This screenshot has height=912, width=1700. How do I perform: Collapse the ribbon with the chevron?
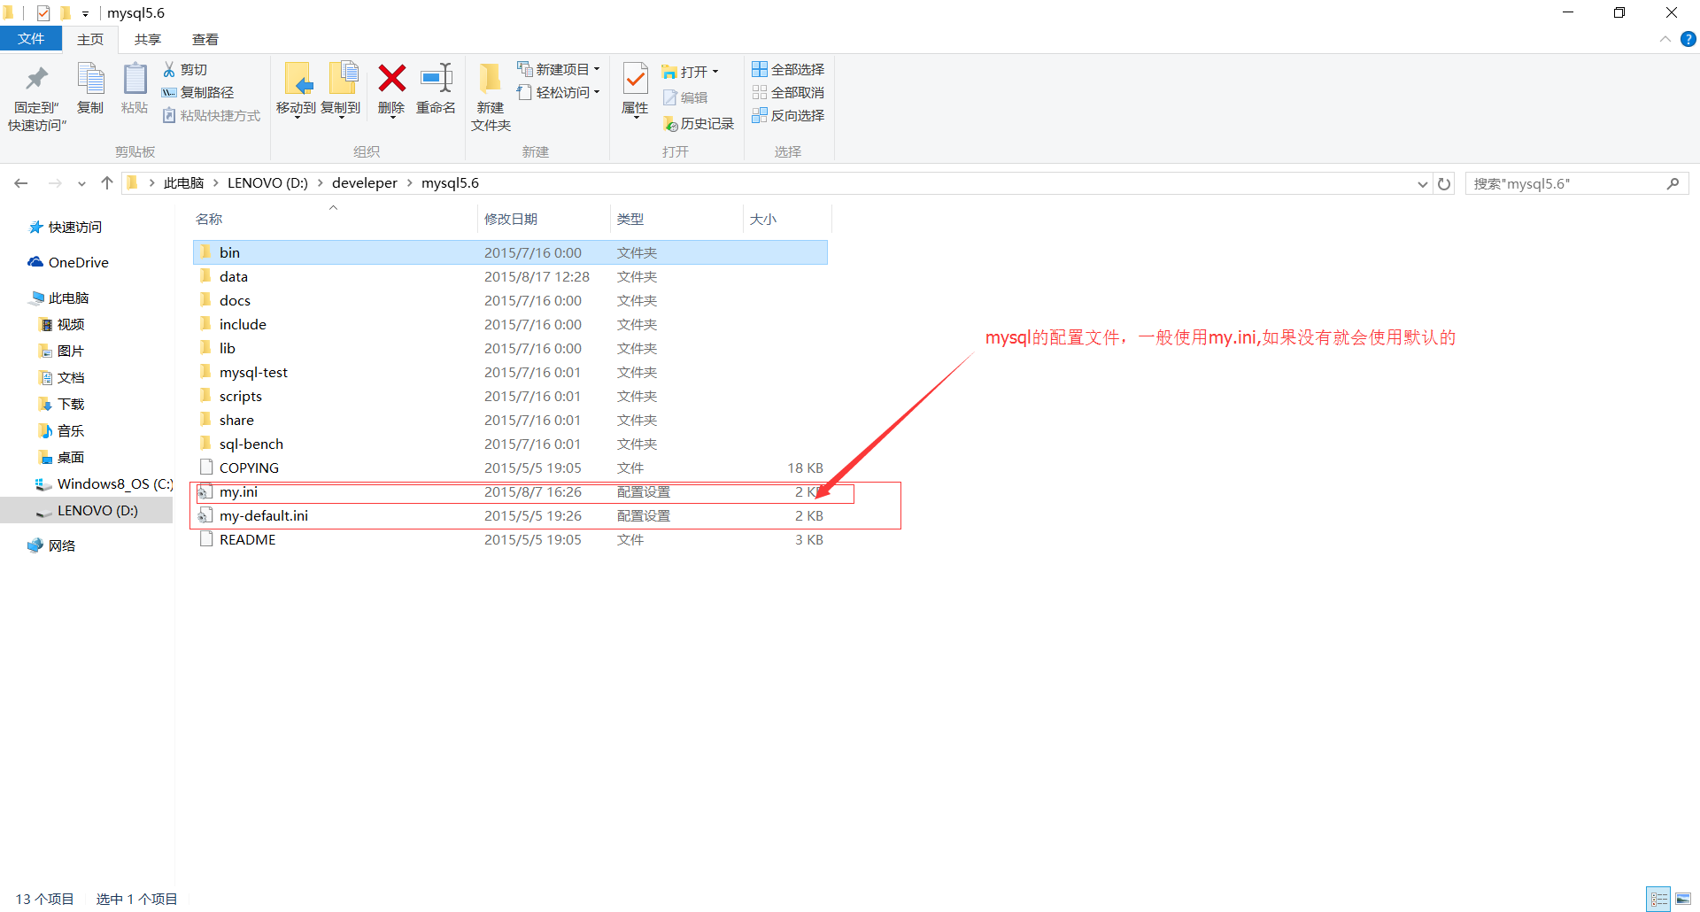[x=1665, y=39]
